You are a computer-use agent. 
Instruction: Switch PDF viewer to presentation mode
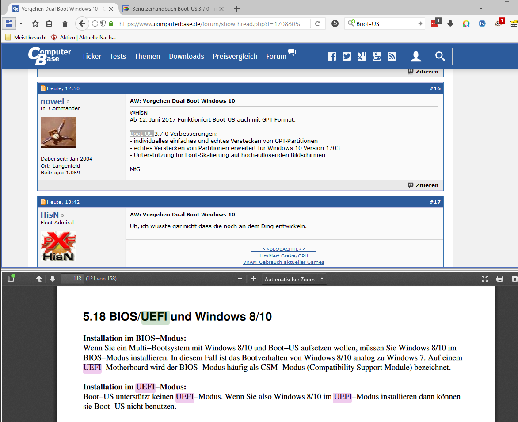point(485,279)
